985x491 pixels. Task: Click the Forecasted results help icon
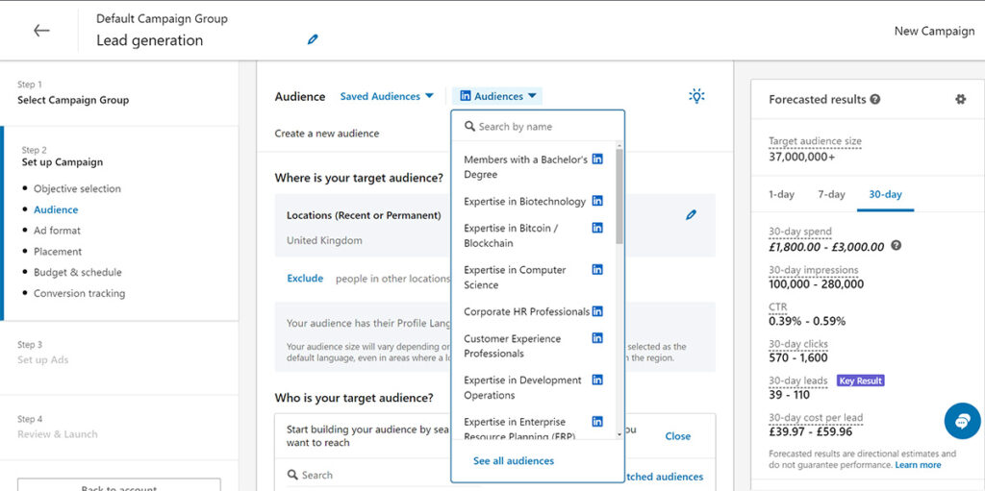point(874,99)
